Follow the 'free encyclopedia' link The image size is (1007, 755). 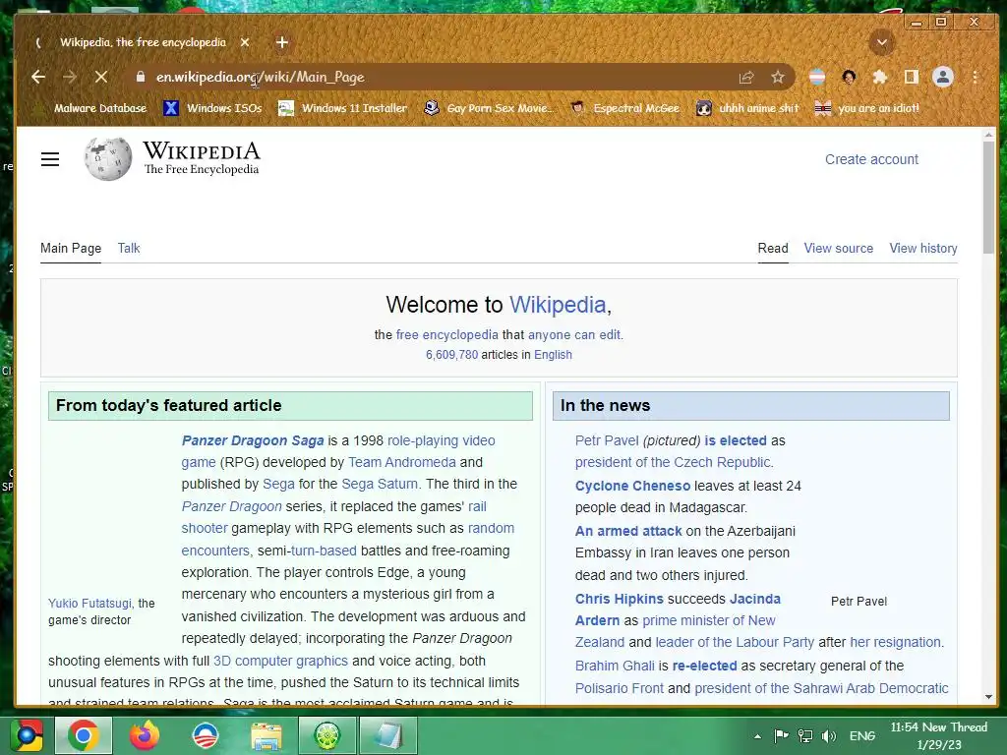point(447,334)
